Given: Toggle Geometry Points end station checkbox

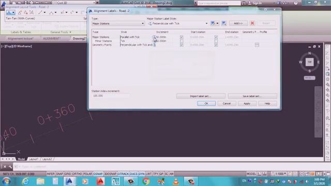Looking at the screenshot, I should point(216,45).
